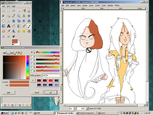
Task: Click the Windows Start button
Action: coord(5,113)
